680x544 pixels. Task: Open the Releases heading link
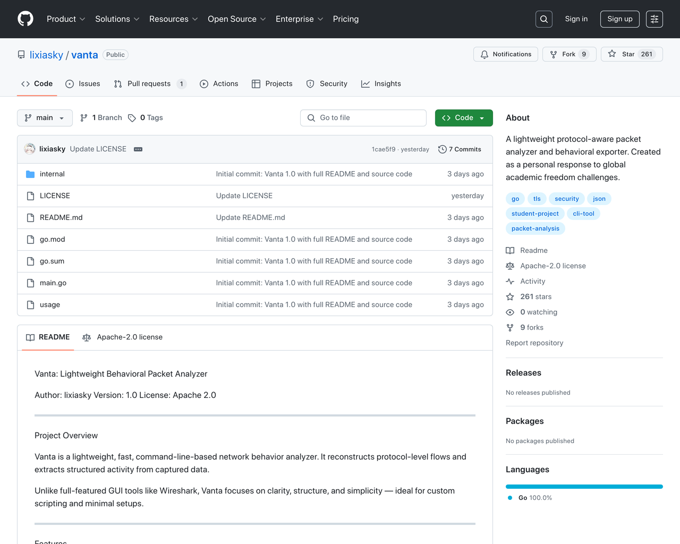pyautogui.click(x=523, y=373)
